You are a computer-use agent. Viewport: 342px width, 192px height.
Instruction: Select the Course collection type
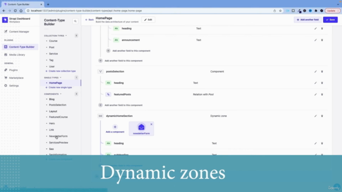[53, 41]
